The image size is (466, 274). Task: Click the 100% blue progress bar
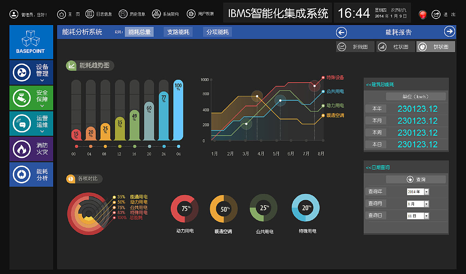click(178, 110)
